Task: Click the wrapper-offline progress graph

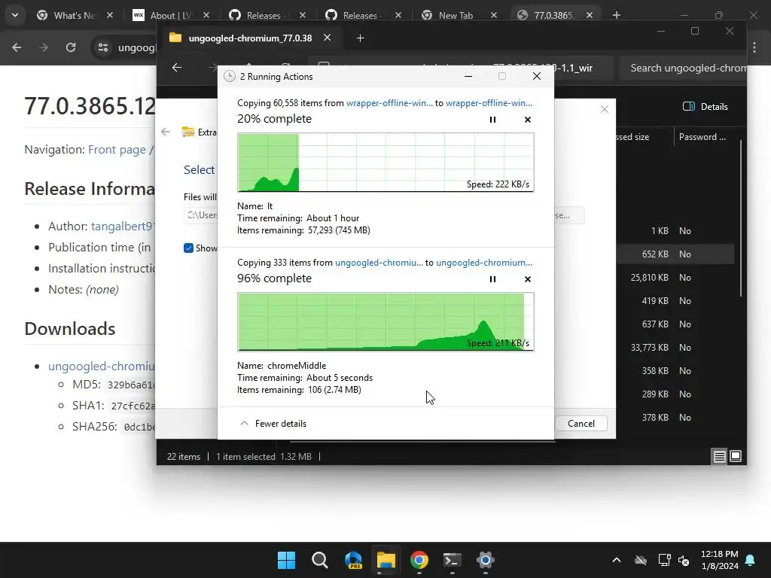Action: click(x=385, y=163)
